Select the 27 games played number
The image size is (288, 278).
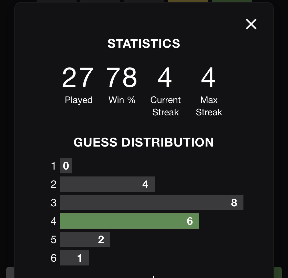coord(78,77)
